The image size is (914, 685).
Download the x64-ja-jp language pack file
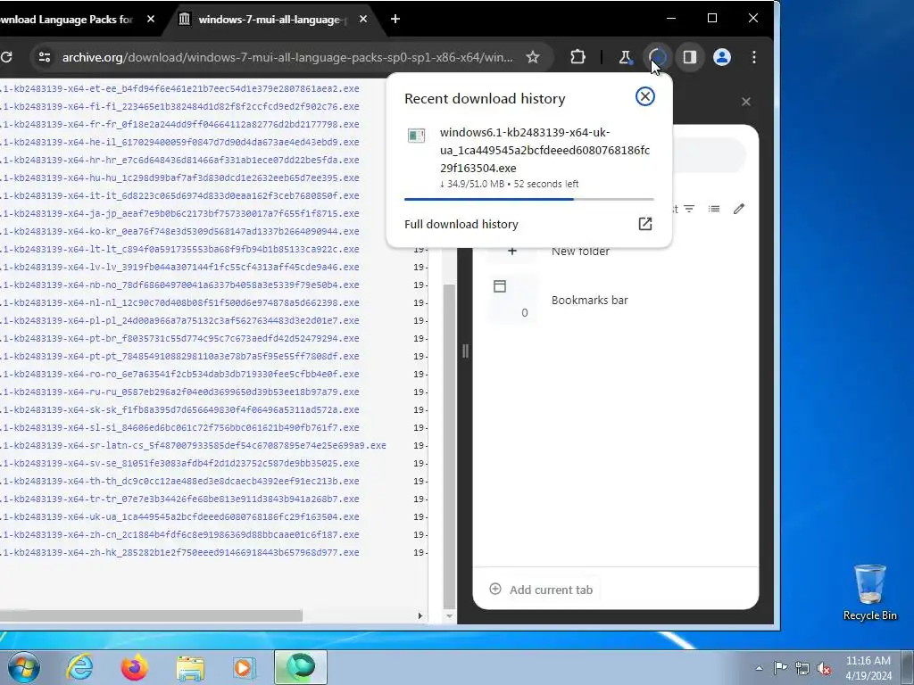[179, 214]
